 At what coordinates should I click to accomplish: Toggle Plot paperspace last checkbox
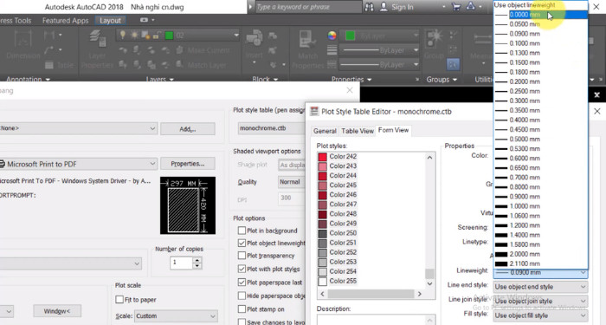pos(242,283)
